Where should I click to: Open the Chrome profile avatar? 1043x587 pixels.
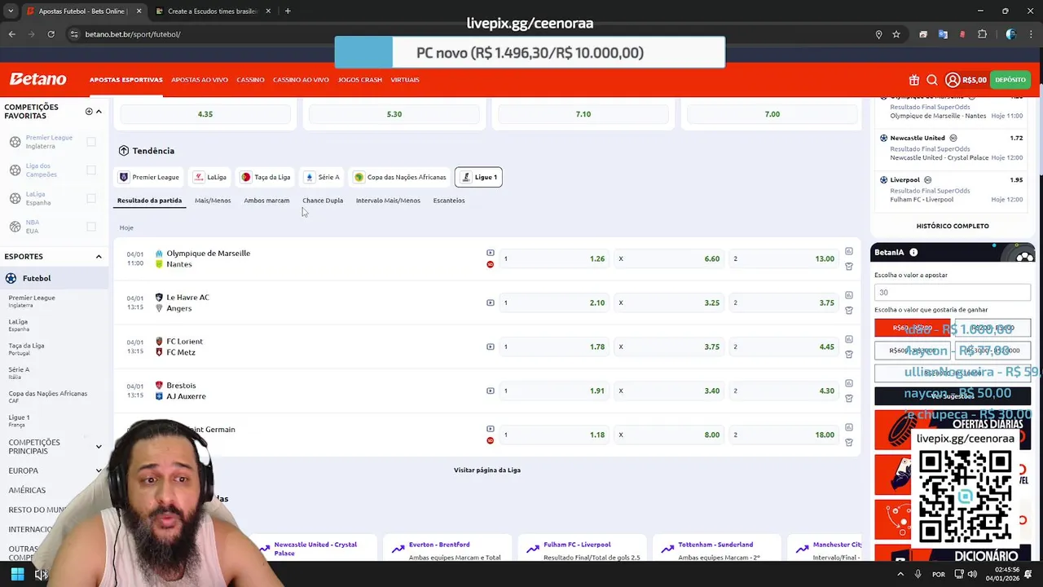[x=1010, y=34]
